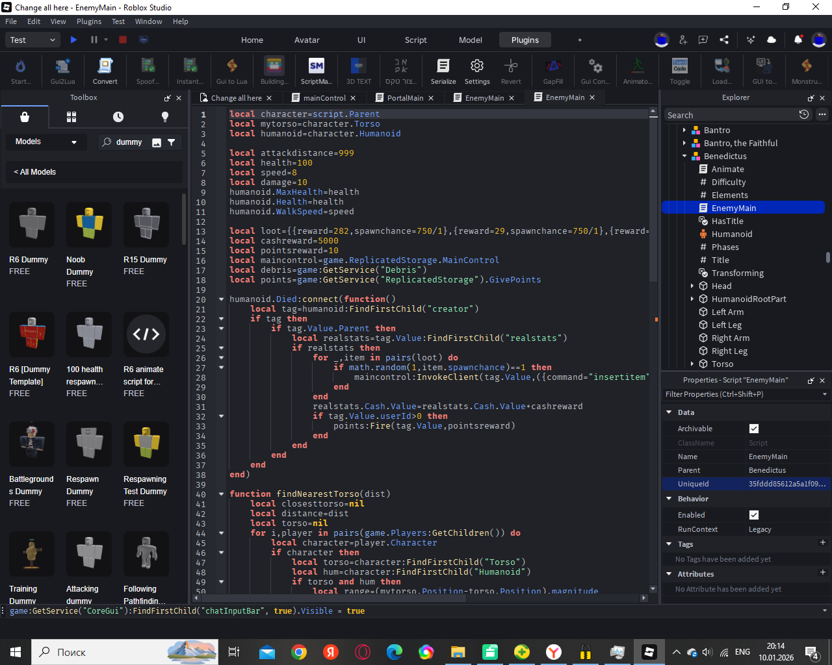Switch to the PortalMain script tab

pos(405,98)
